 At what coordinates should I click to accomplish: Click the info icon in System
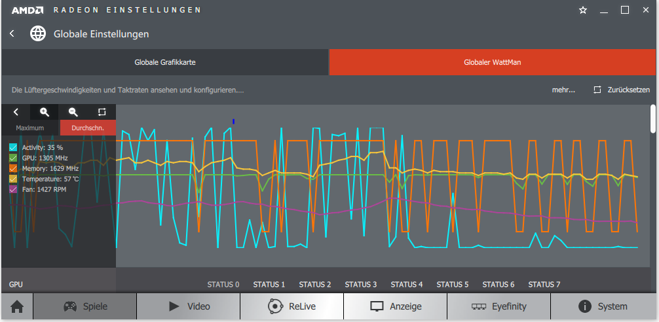pos(584,306)
